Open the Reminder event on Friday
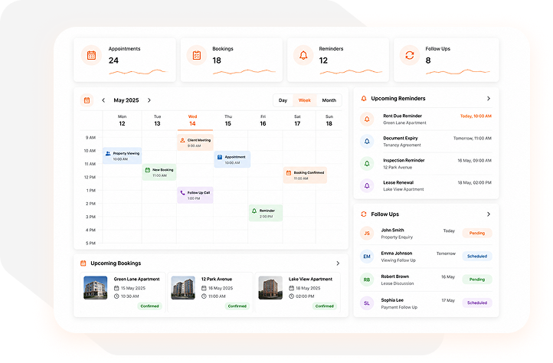The width and height of the screenshot is (553, 363). pyautogui.click(x=266, y=213)
